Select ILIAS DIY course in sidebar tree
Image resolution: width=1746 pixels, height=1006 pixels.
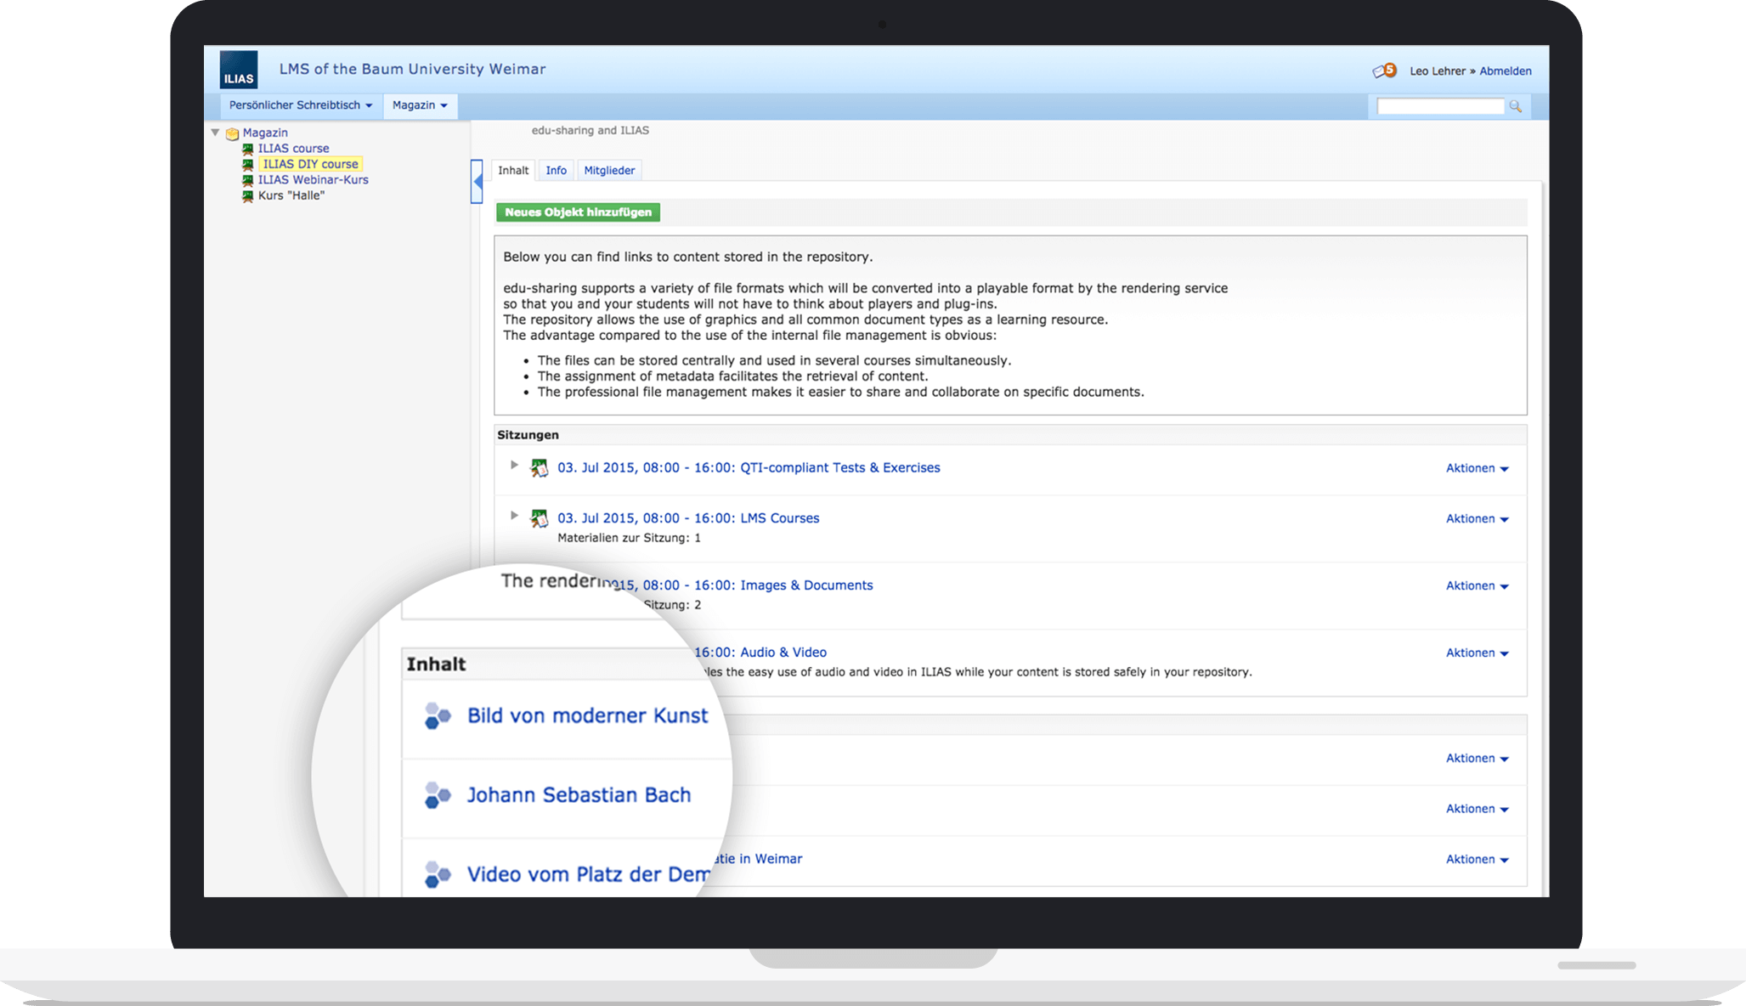click(309, 163)
